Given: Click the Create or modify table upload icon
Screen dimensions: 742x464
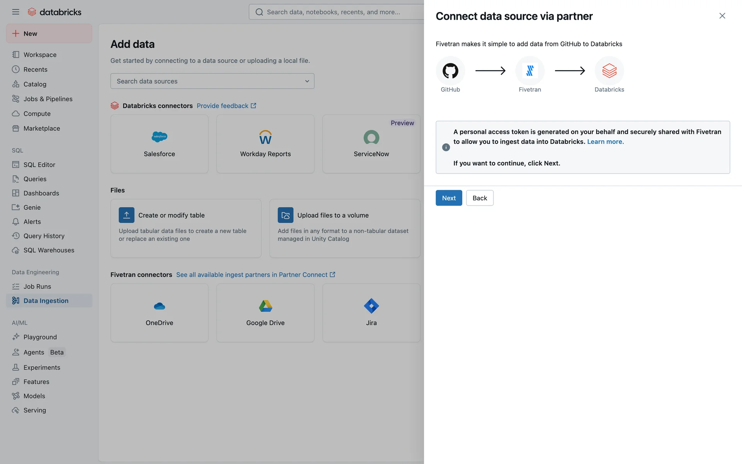Looking at the screenshot, I should [126, 215].
